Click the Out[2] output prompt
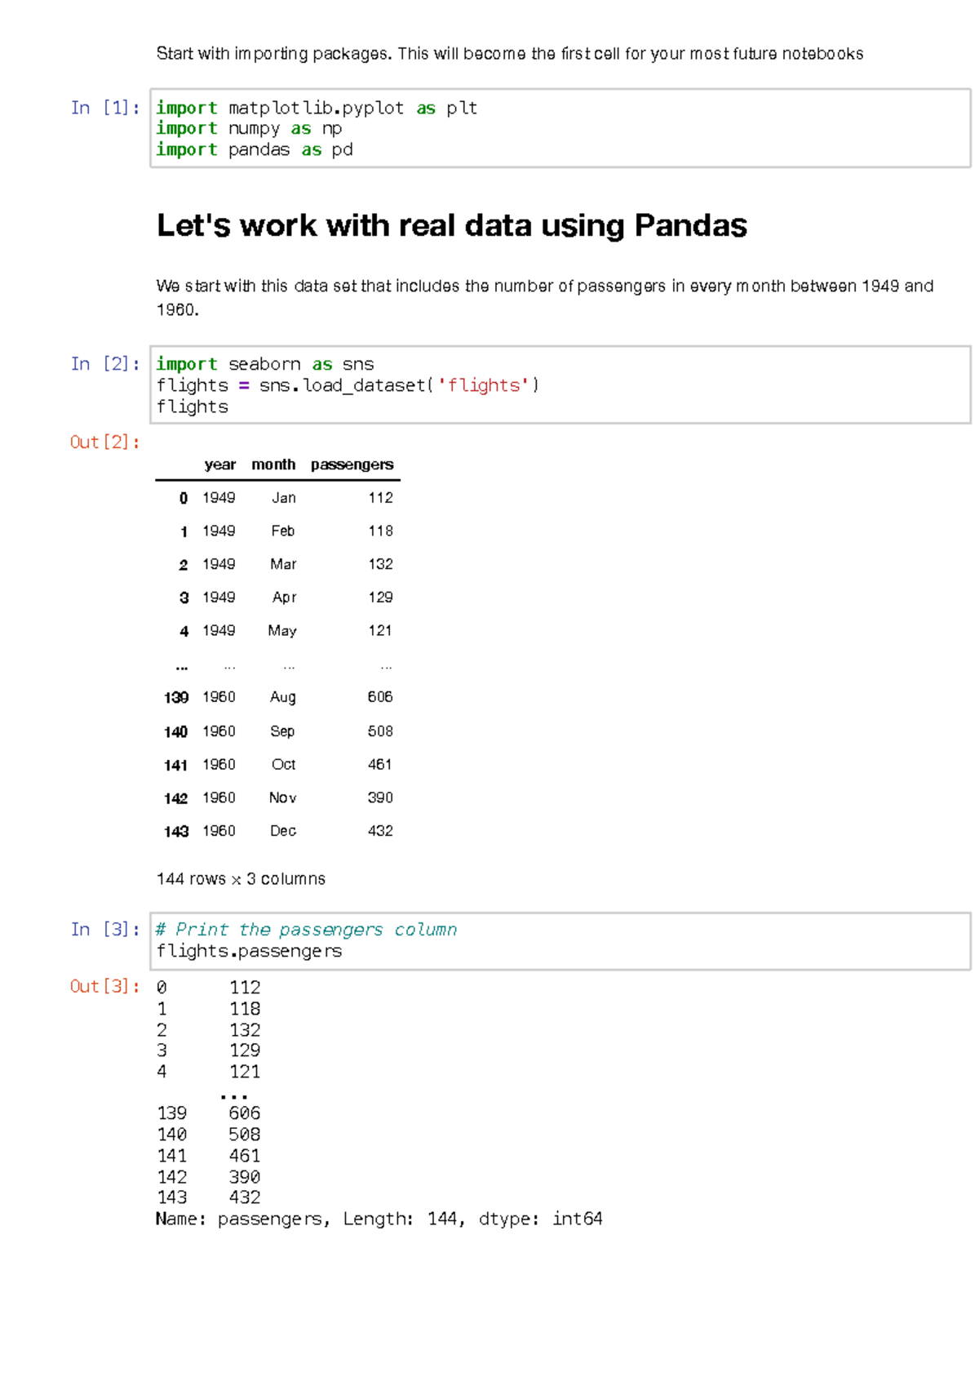This screenshot has width=979, height=1386. 104,442
